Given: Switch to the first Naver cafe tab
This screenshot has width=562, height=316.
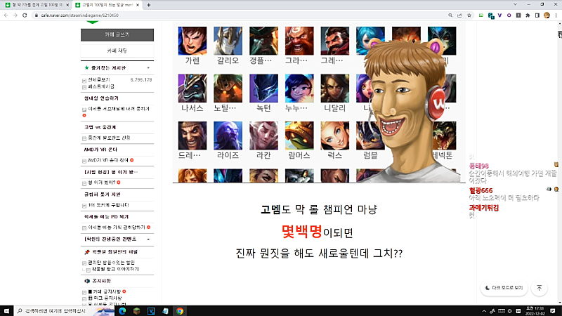Looking at the screenshot, I should (x=36, y=5).
